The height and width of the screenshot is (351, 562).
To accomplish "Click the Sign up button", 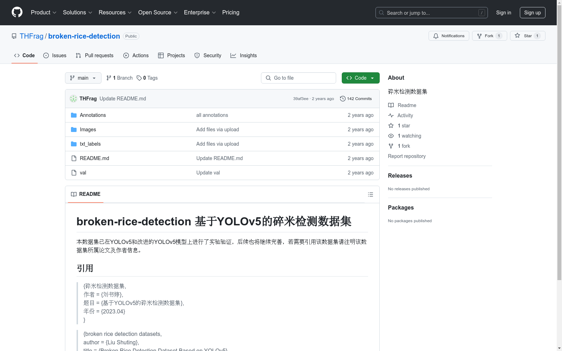I will click(532, 13).
